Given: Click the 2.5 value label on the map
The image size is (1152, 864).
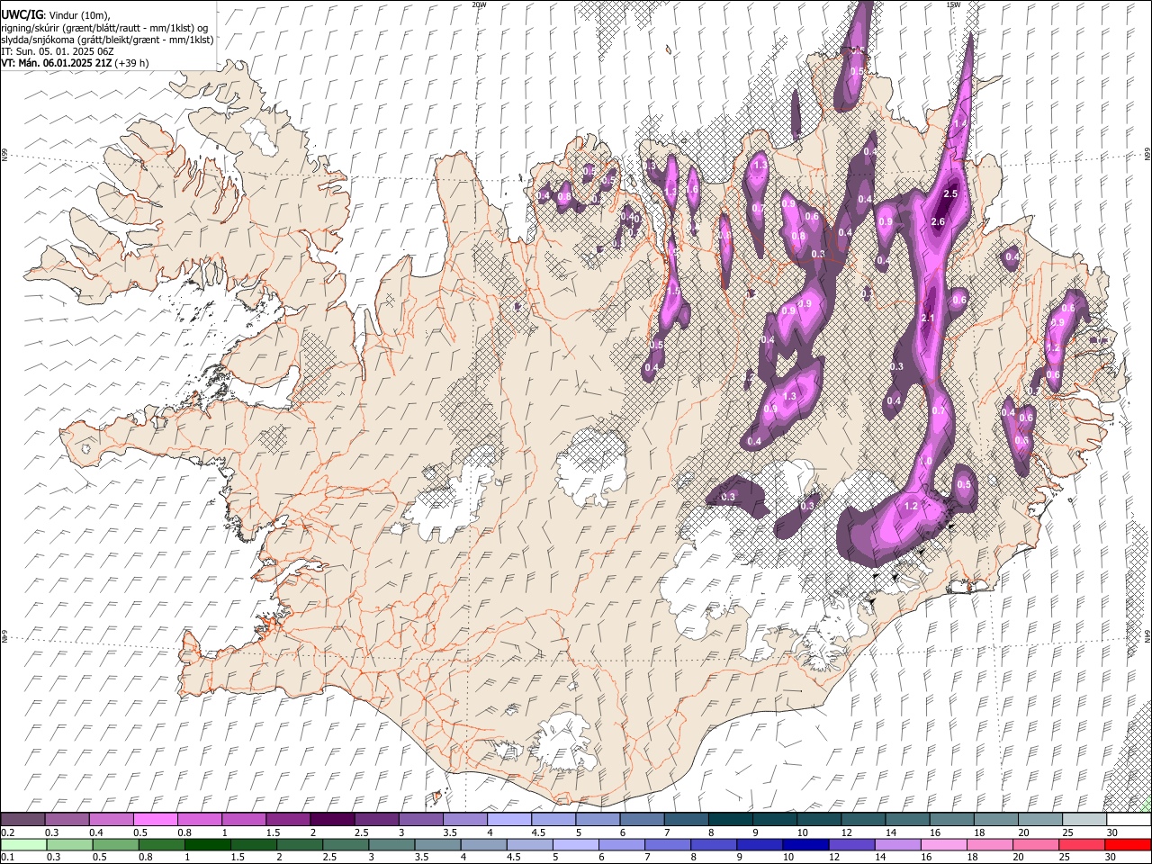Looking at the screenshot, I should pos(949,193).
